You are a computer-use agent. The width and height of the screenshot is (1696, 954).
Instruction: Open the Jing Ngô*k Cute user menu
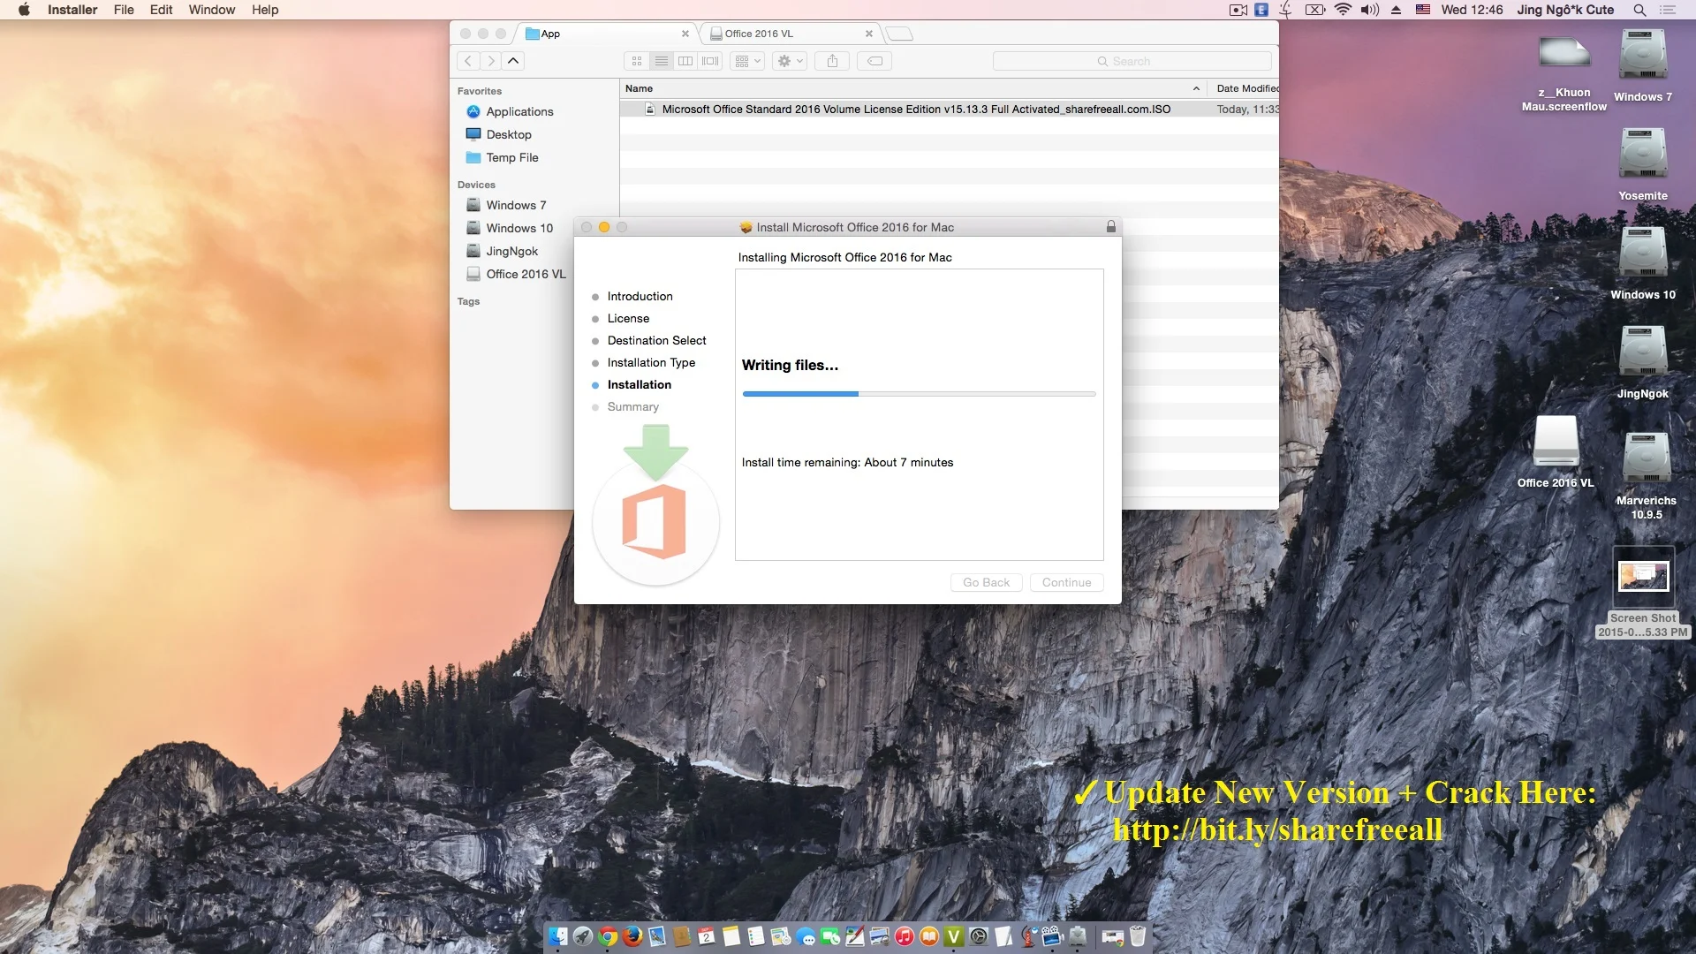point(1565,10)
